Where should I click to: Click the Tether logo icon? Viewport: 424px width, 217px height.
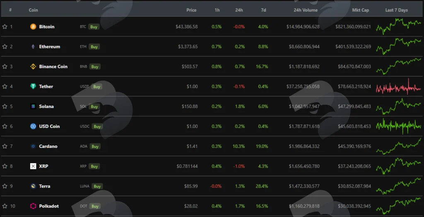coord(33,87)
